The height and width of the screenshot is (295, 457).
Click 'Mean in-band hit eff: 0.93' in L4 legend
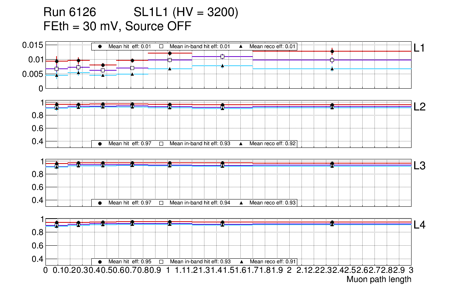200,262
